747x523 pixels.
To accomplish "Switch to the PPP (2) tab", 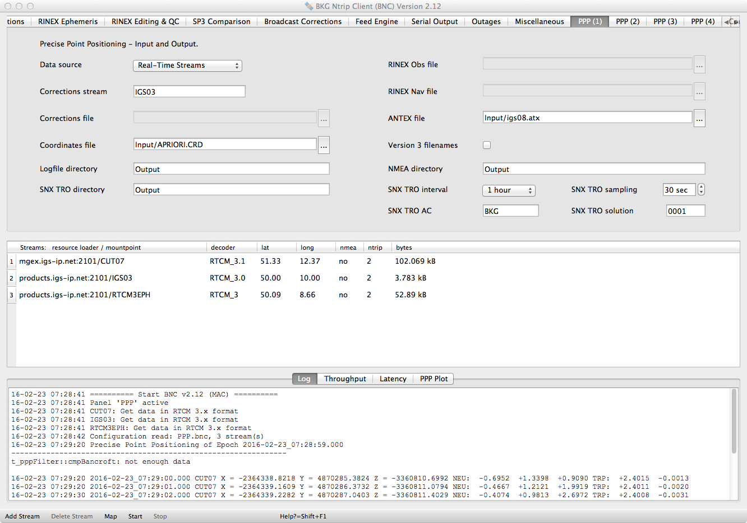I will (628, 21).
